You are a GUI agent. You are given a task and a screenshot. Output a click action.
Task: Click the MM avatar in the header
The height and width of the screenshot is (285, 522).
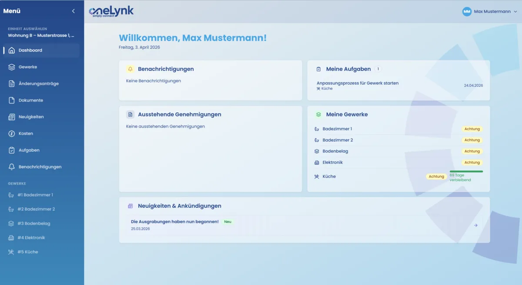(x=467, y=12)
